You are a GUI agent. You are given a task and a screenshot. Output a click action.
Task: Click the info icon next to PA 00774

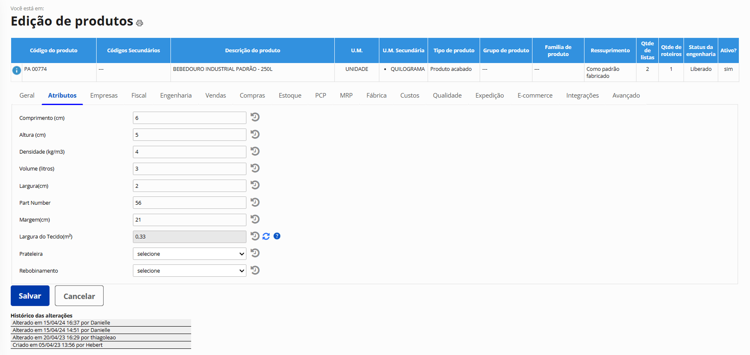[x=17, y=70]
